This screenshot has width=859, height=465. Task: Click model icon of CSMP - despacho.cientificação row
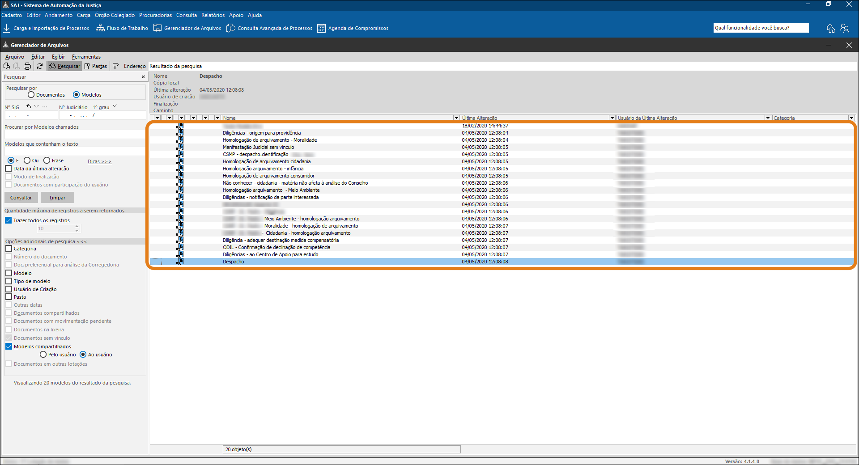180,154
